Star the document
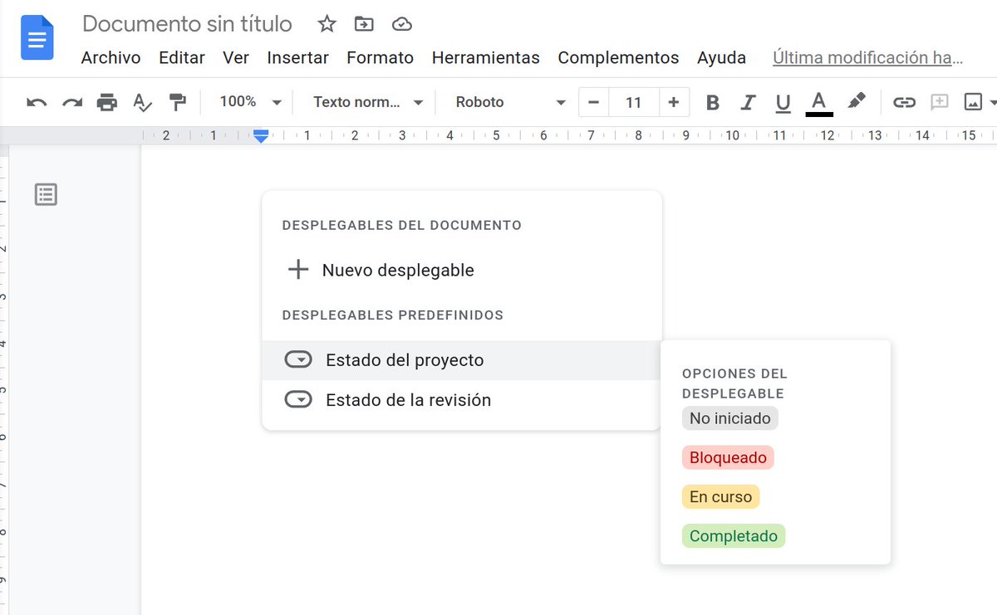997x615 pixels. (327, 24)
